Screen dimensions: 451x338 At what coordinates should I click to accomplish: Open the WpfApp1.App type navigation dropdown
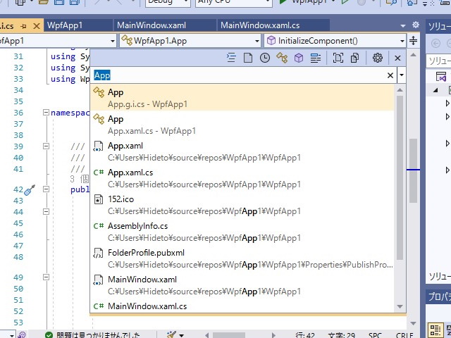[x=190, y=41]
